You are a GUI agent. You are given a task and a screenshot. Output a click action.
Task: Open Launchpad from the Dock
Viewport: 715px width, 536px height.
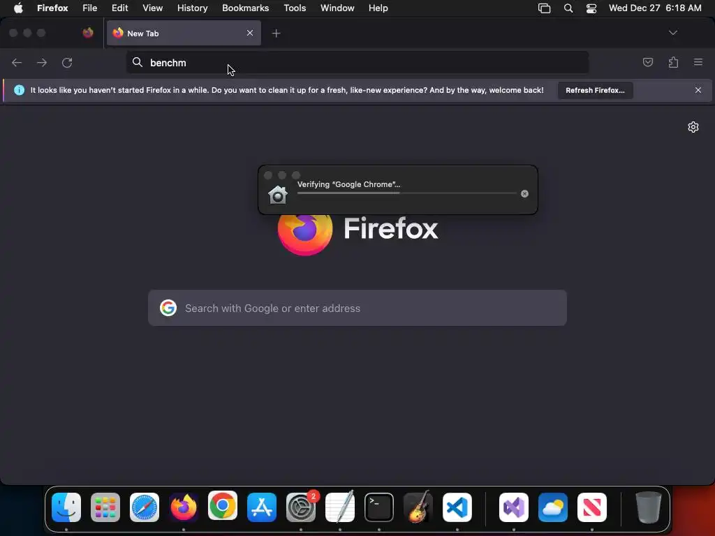(105, 507)
